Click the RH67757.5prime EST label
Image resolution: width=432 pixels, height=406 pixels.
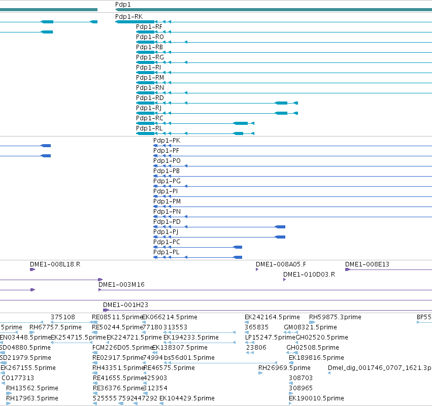[55, 327]
